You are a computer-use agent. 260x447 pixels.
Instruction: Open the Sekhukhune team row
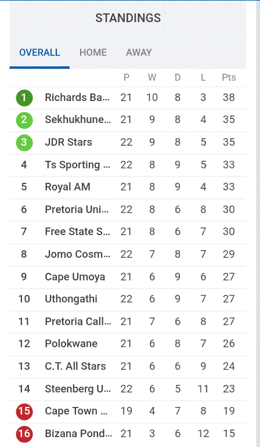(x=128, y=120)
